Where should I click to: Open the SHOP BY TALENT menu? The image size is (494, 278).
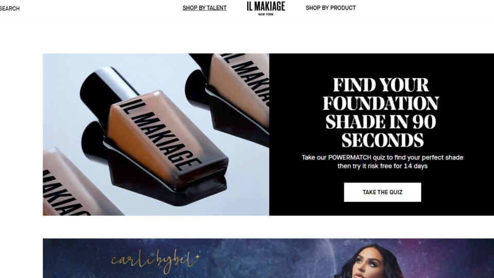pos(204,8)
